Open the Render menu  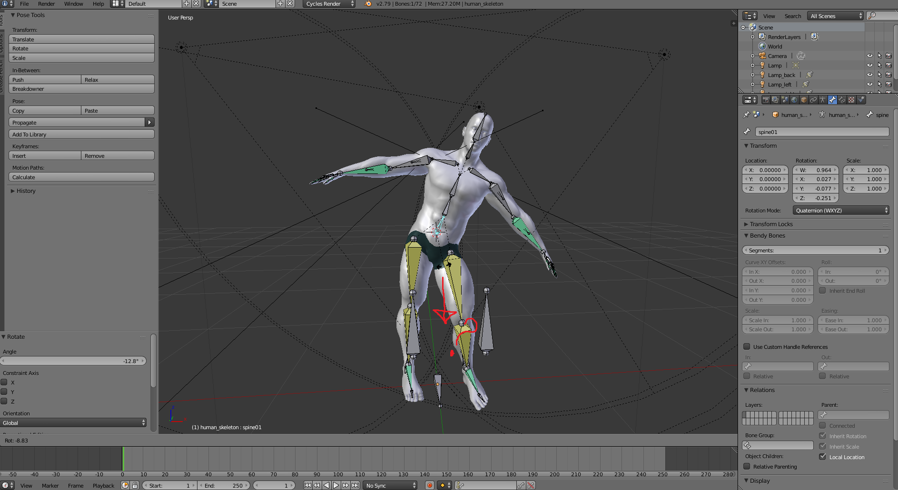pyautogui.click(x=46, y=4)
